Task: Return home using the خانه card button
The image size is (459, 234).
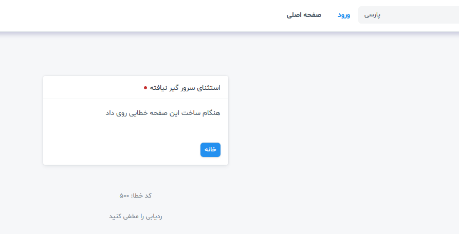Action: [210, 149]
